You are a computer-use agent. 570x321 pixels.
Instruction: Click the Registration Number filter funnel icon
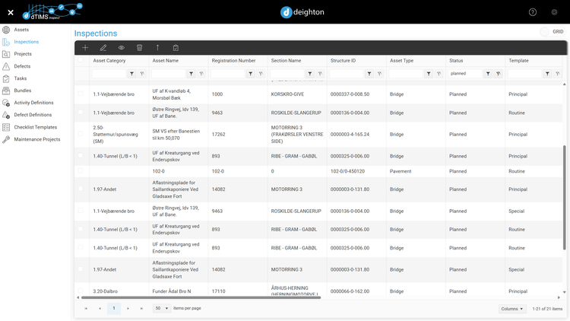251,74
